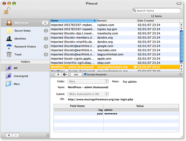The height and width of the screenshot is (141, 186).
Task: Click the Web Forms count badge 12
Action: (45, 23)
